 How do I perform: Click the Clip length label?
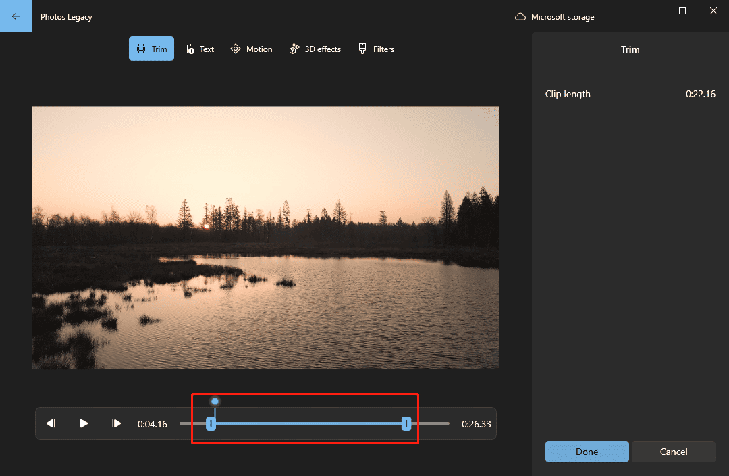(x=568, y=94)
